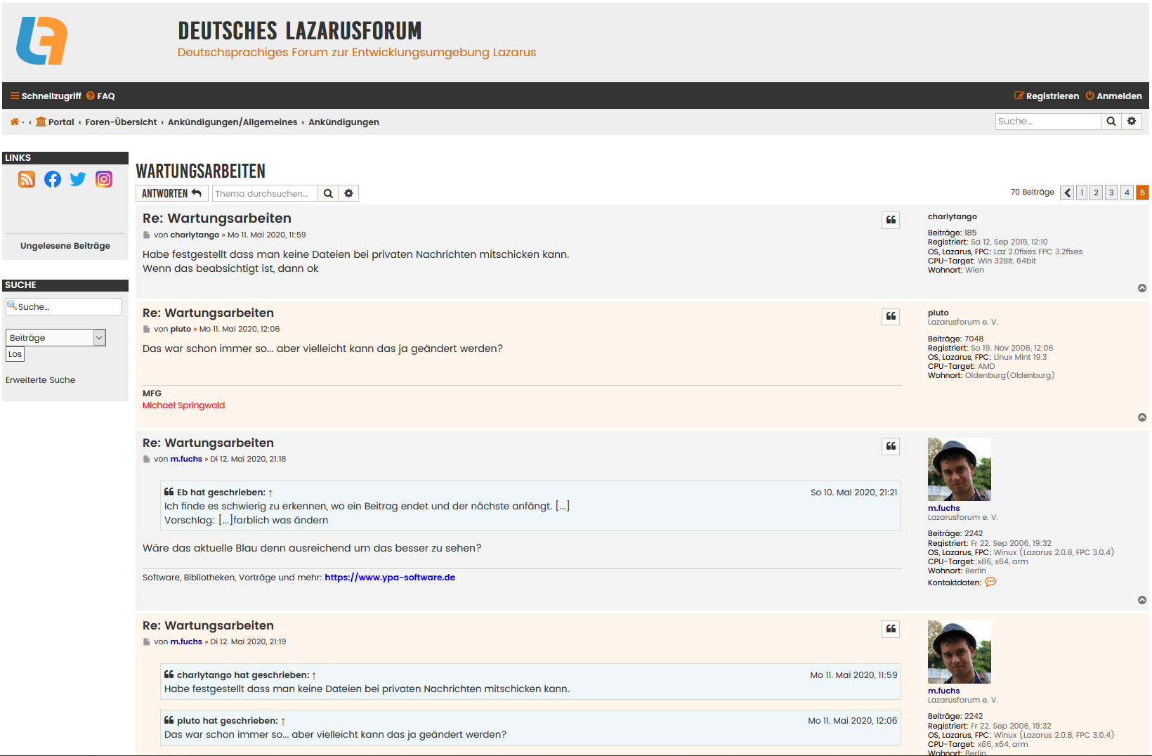This screenshot has height=756, width=1152.
Task: Focus the Thema durchsuchen search field
Action: pyautogui.click(x=265, y=193)
